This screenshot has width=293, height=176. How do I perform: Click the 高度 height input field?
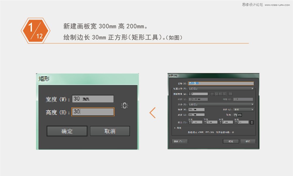coord(92,112)
